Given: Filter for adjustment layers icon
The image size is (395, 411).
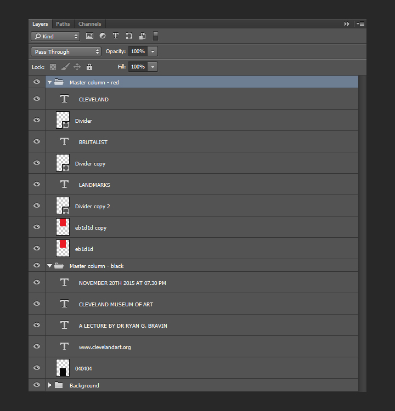Looking at the screenshot, I should 103,36.
